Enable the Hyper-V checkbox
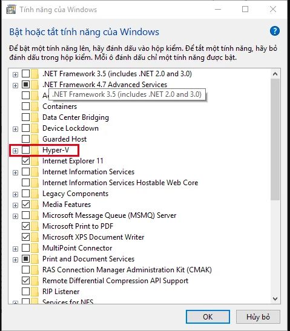290x331 pixels. [x=26, y=150]
